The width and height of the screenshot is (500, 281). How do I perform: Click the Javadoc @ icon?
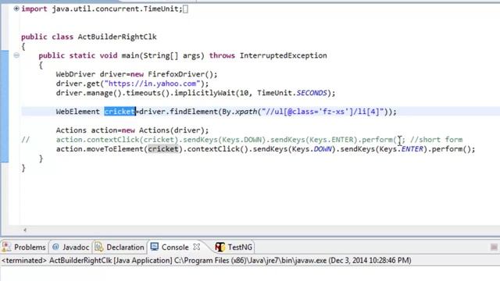[x=55, y=247]
